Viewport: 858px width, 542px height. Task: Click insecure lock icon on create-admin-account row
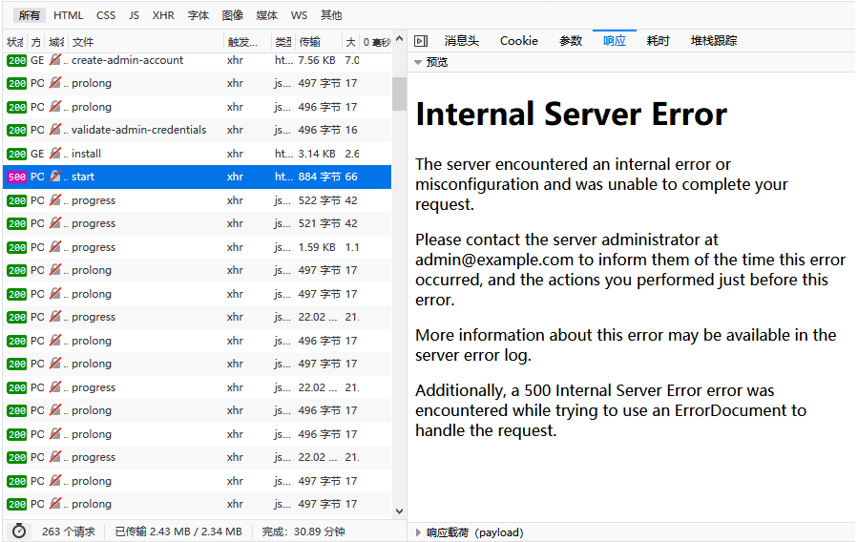(x=55, y=60)
